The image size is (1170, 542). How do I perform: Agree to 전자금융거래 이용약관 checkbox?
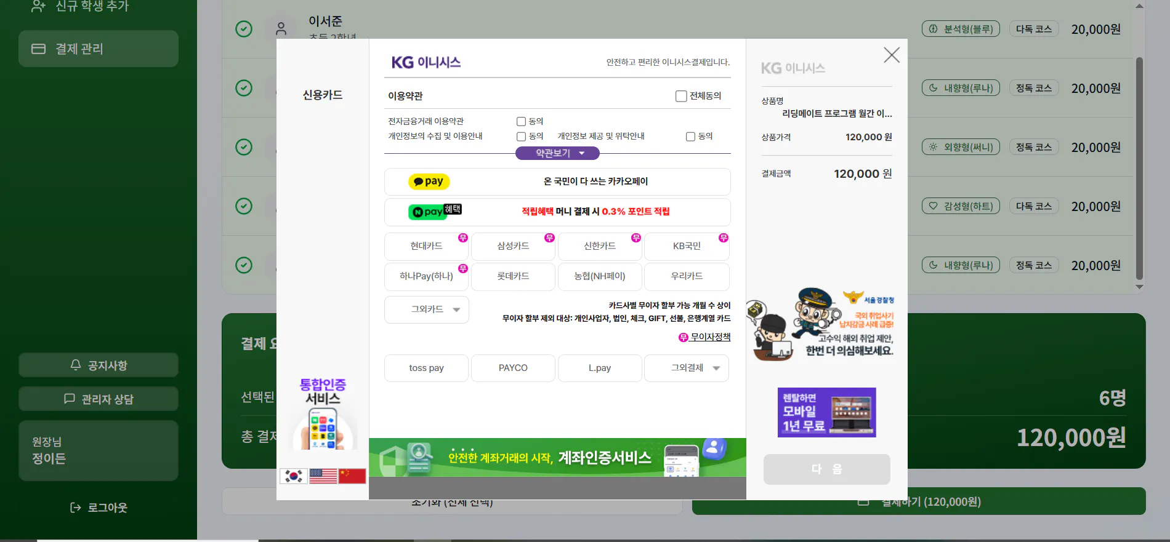click(x=521, y=122)
